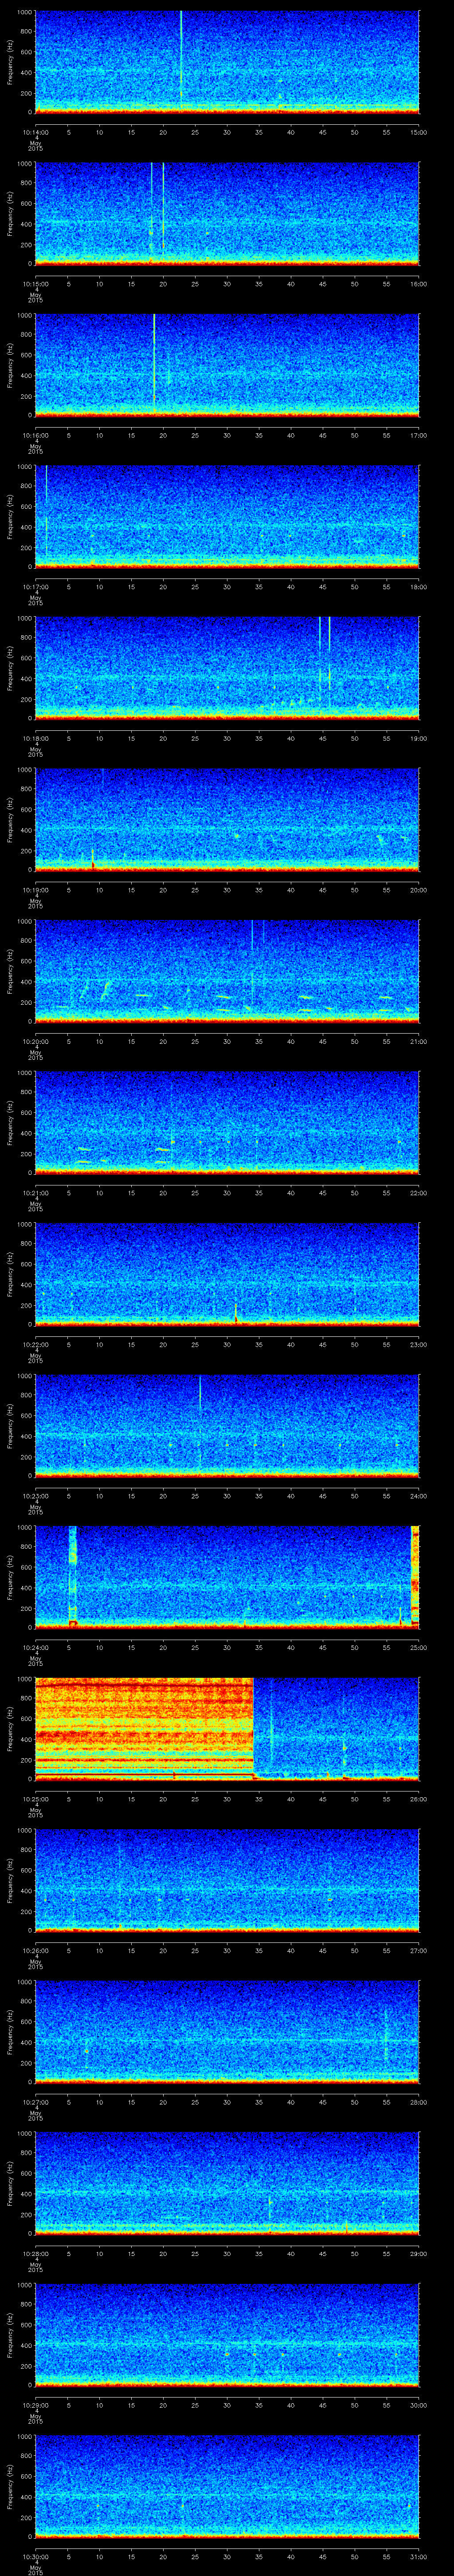Click the 10:22:00 start time label
The image size is (454, 2576).
click(35, 1344)
